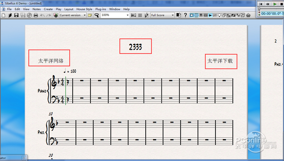The image size is (284, 161).
Task: Open the Plug-ins menu
Action: 101,9
